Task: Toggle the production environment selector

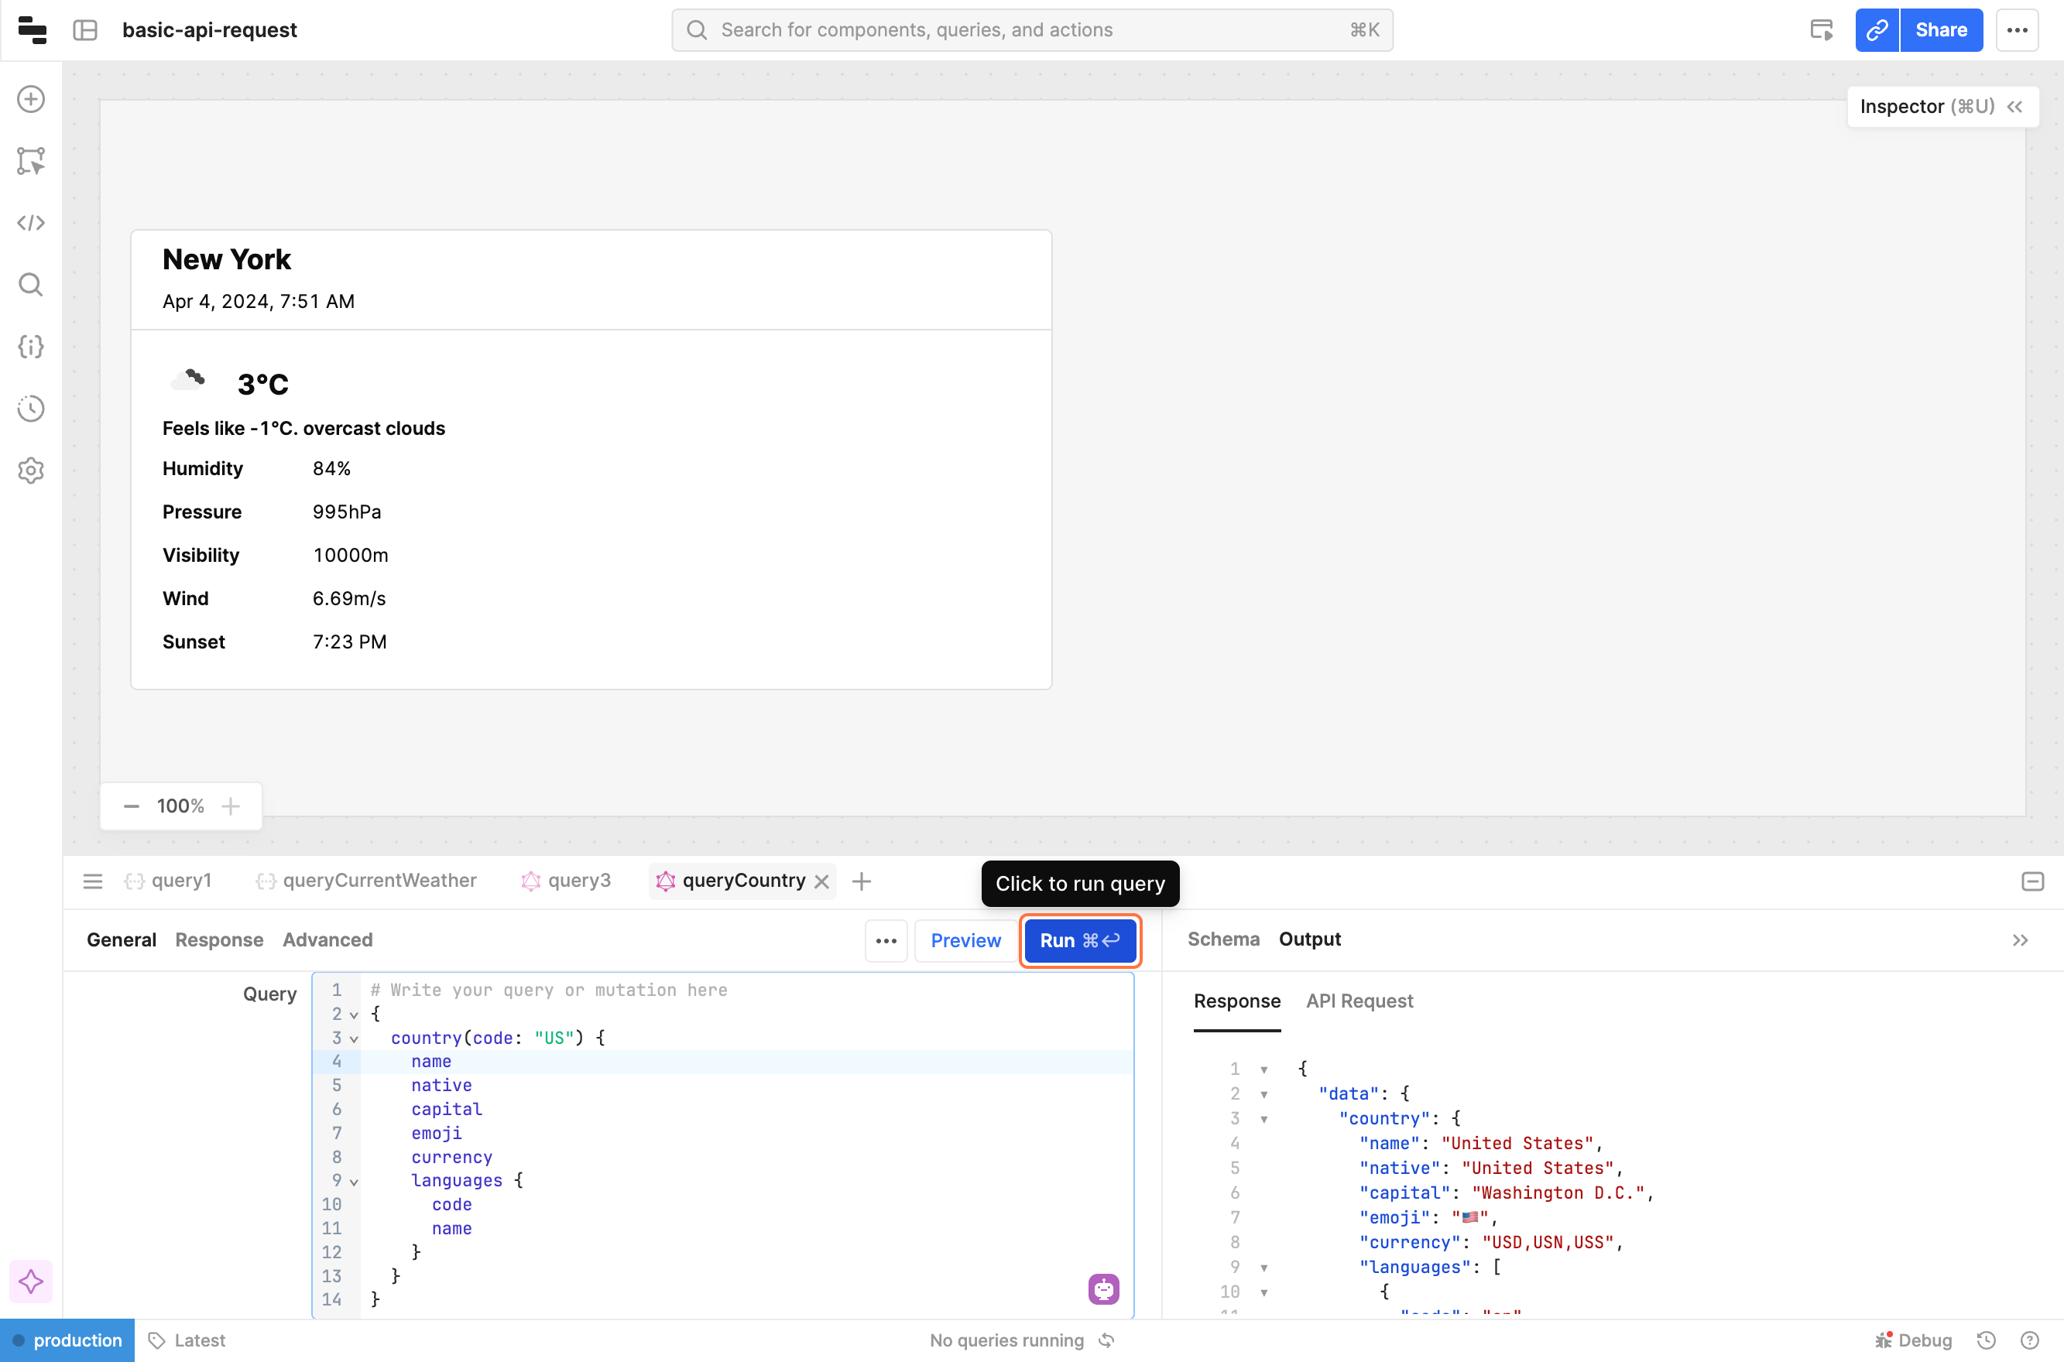Action: pyautogui.click(x=68, y=1340)
